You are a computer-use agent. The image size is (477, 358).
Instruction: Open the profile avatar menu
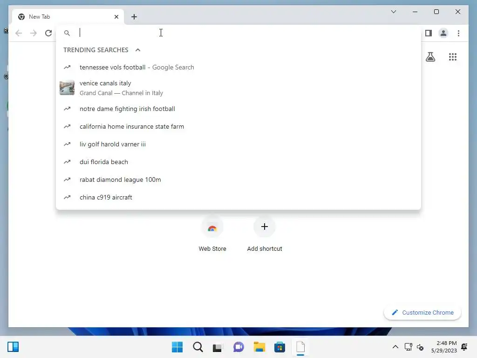coord(443,33)
